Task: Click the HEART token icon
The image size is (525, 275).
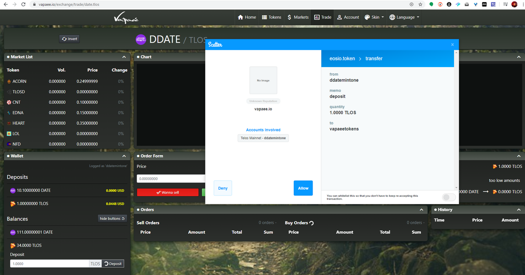Action: 9,123
